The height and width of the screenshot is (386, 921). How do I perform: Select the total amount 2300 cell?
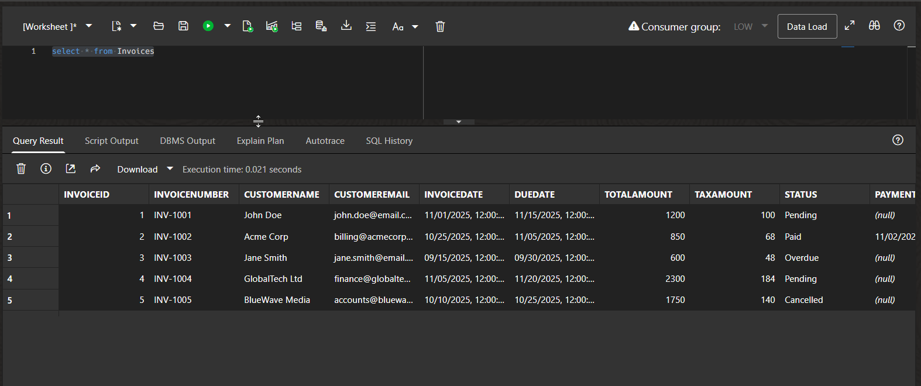coord(645,279)
